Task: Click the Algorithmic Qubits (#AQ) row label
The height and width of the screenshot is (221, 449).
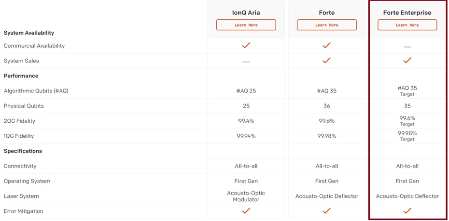Action: [x=36, y=91]
